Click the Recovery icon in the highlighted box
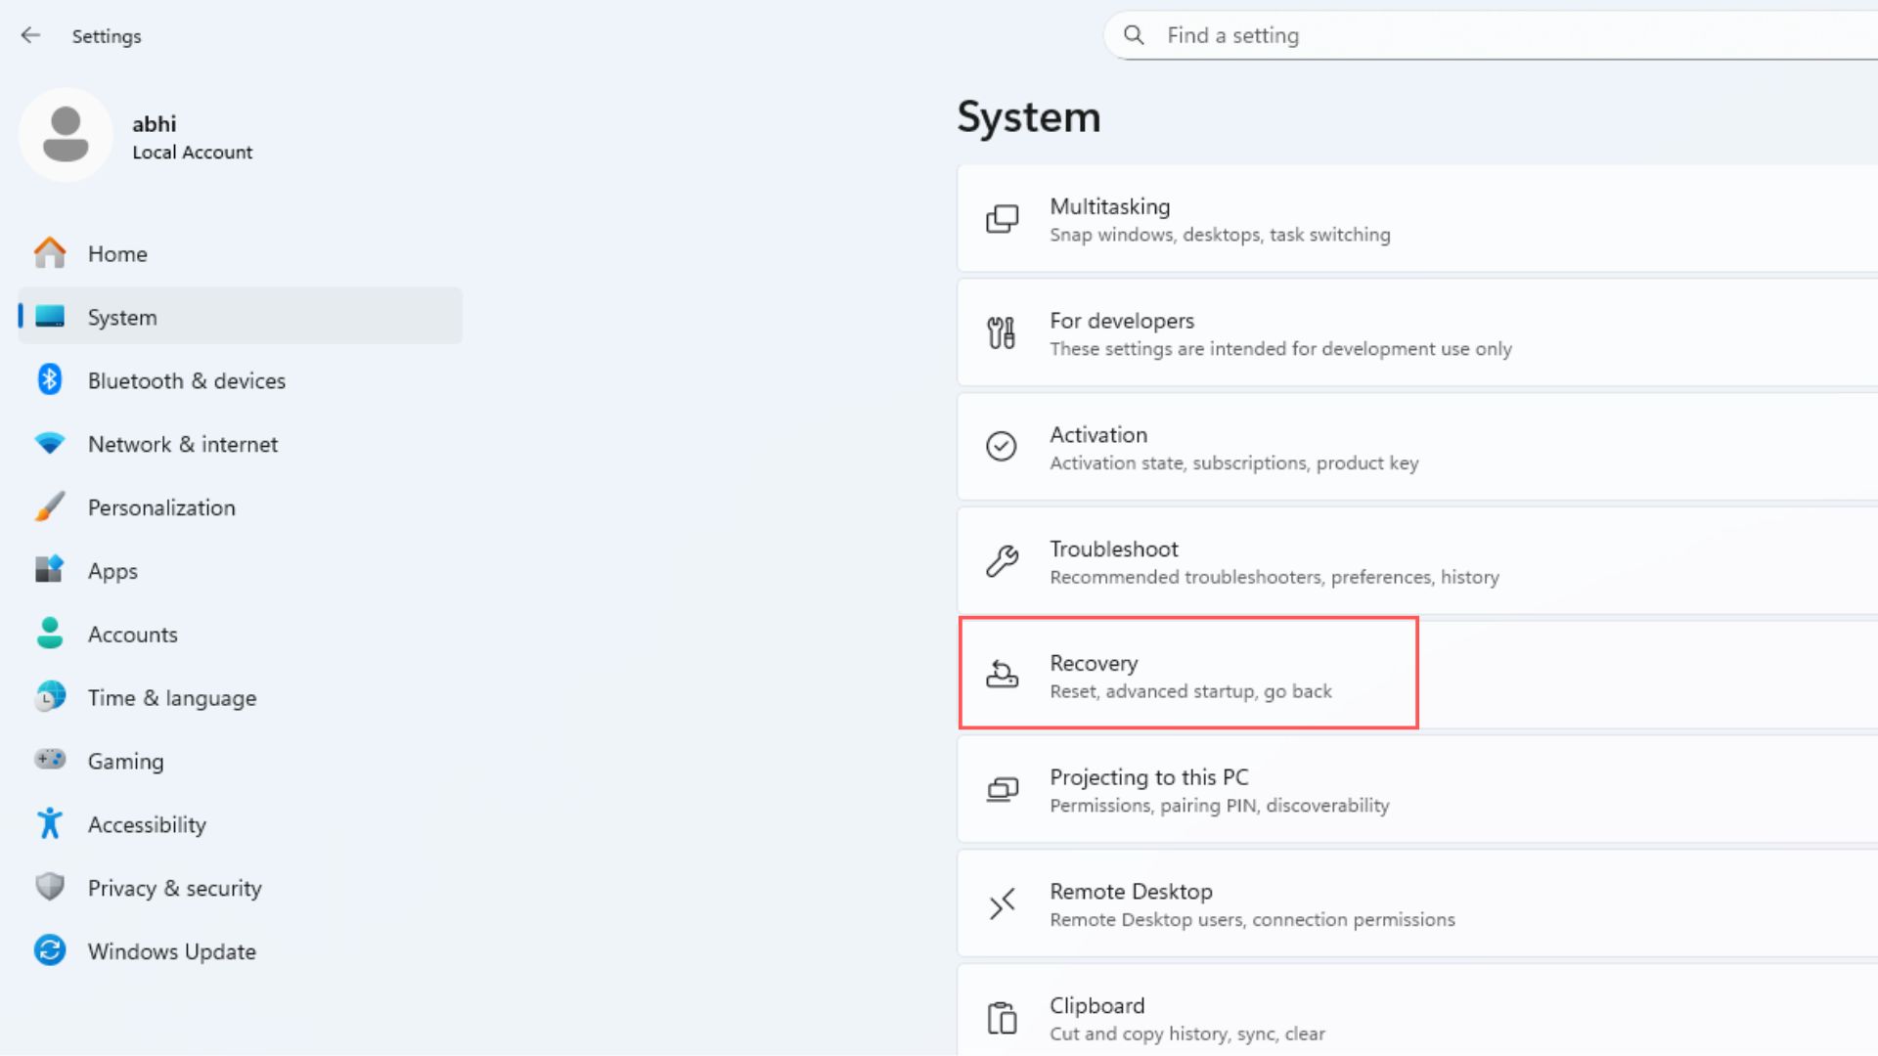This screenshot has height=1056, width=1878. 1001,675
